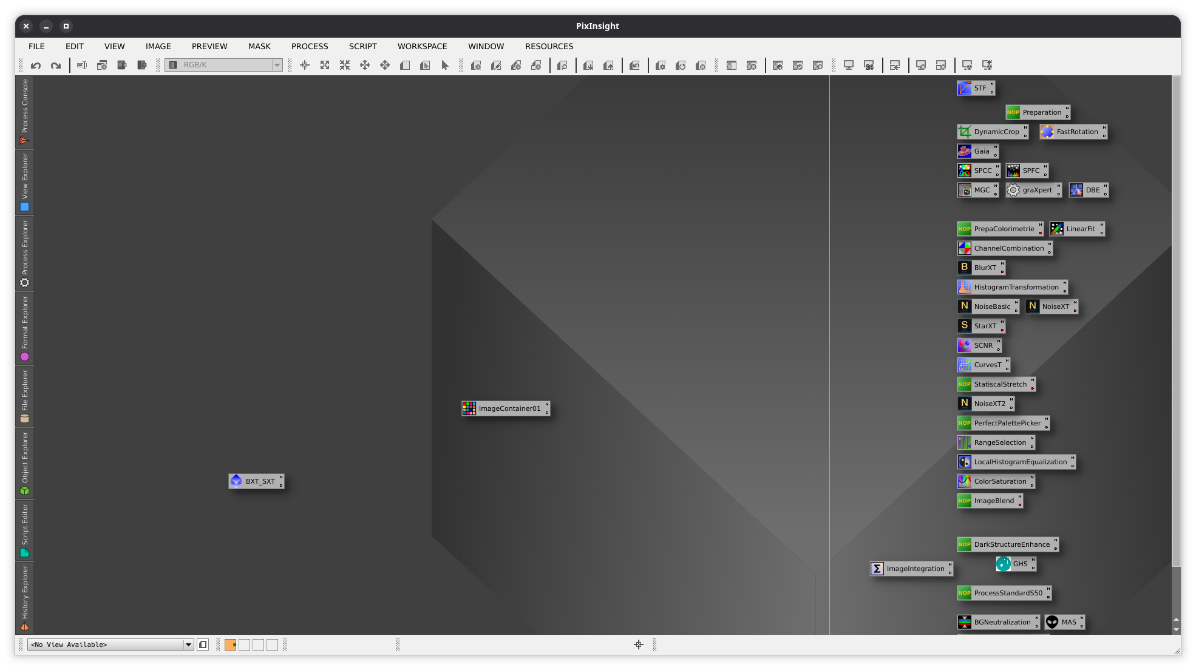1196x670 pixels.
Task: Show the Object Explorer side panel
Action: (25, 463)
